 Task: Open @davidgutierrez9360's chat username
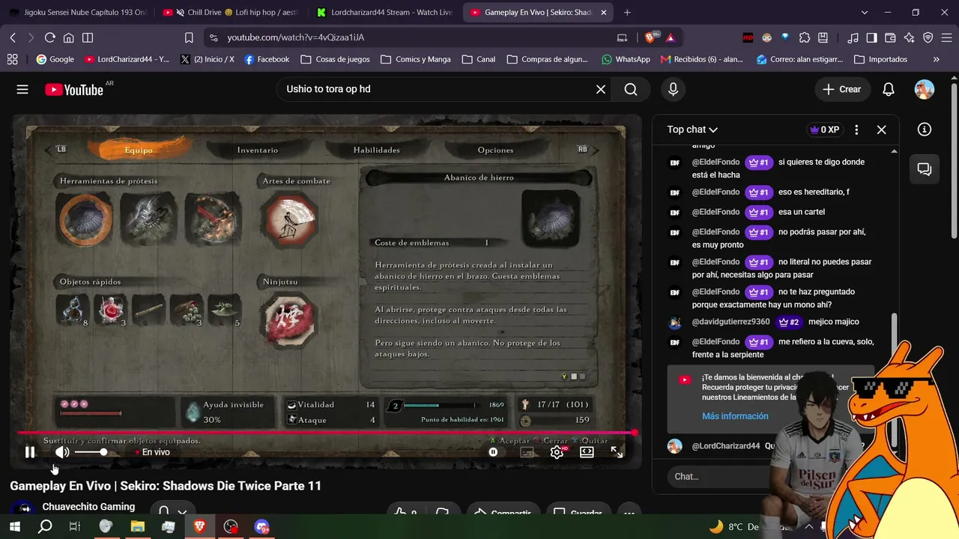(730, 322)
